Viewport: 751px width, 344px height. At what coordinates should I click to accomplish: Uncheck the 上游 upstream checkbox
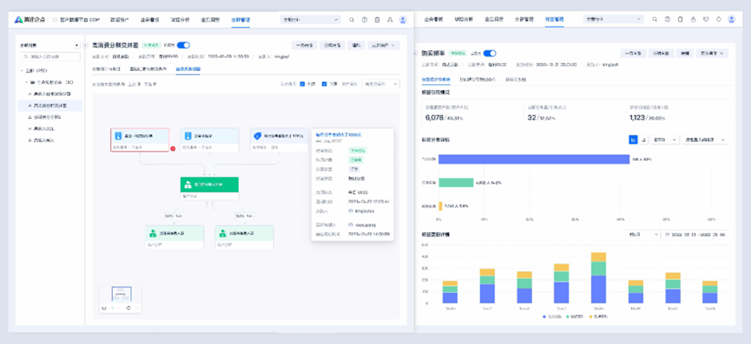(302, 84)
